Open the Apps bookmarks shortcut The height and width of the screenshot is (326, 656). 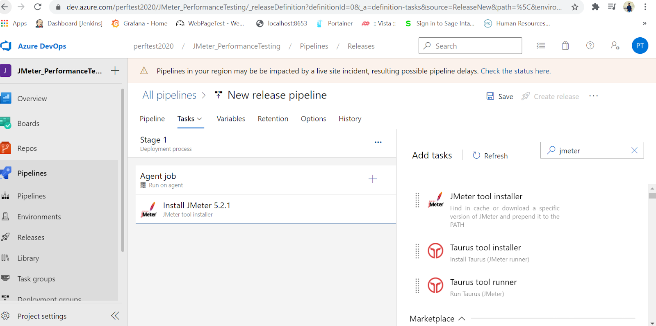click(14, 23)
